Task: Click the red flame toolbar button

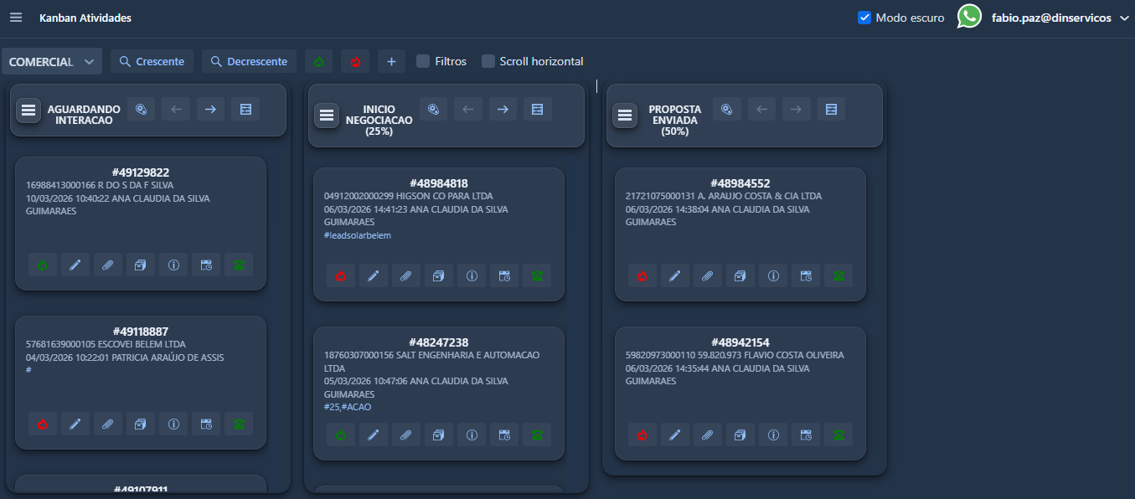Action: pos(355,61)
